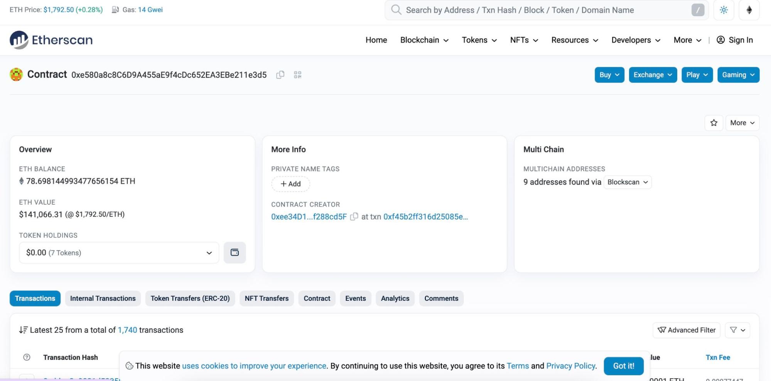Show the contract address QR code
771x381 pixels.
tap(297, 75)
